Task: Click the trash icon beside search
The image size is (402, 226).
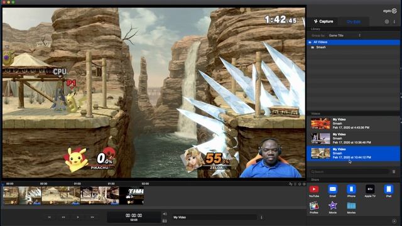Action: pos(394,171)
